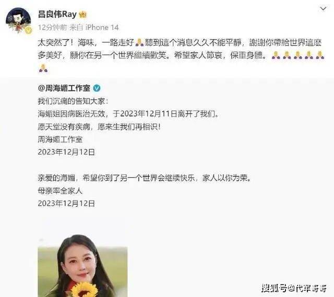Click blue verified badge beside 周海媚工作室
Screen dimensions: 334x297
tap(97, 88)
